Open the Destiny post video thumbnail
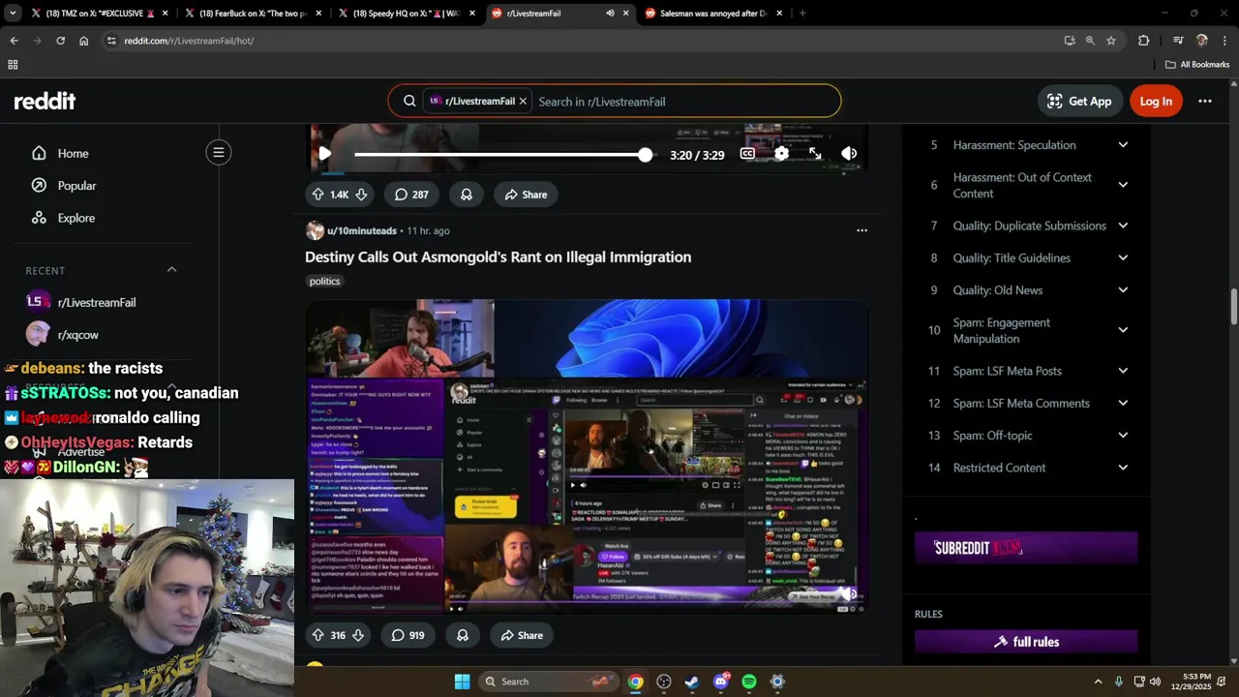 pyautogui.click(x=587, y=456)
